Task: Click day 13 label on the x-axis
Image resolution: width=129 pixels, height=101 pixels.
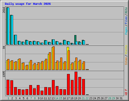Action: click(x=53, y=98)
